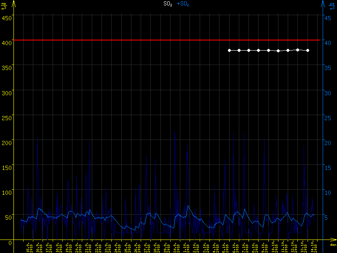Click the 450 value on left axis
The width and height of the screenshot is (337, 253).
tap(7, 17)
